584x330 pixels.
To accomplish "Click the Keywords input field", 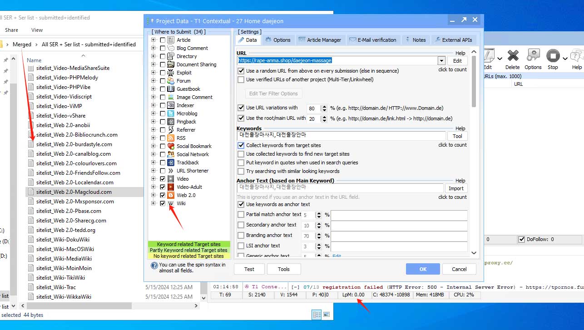I will (341, 136).
